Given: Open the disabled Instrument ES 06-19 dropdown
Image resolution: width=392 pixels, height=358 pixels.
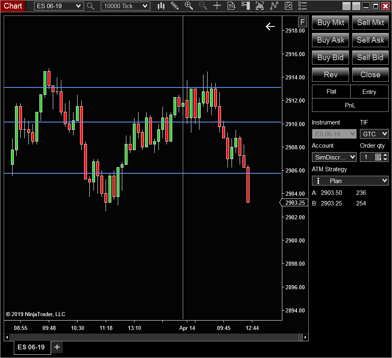Looking at the screenshot, I should click(334, 134).
